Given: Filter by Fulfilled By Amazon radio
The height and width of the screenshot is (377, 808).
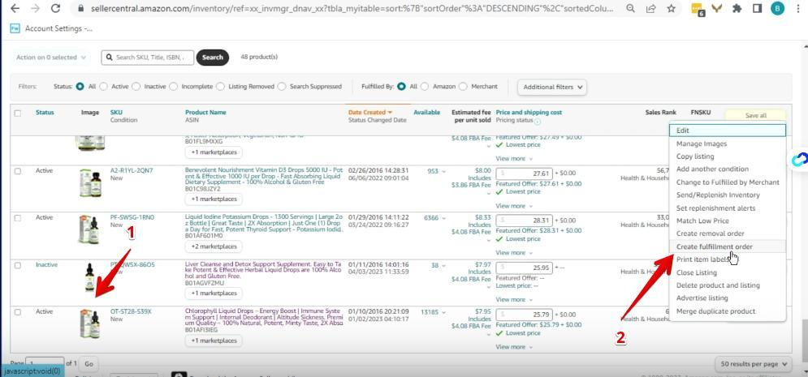Looking at the screenshot, I should click(x=425, y=87).
